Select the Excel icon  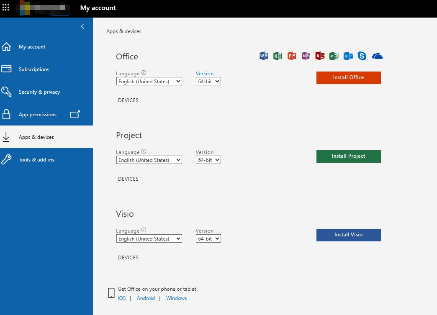click(278, 56)
